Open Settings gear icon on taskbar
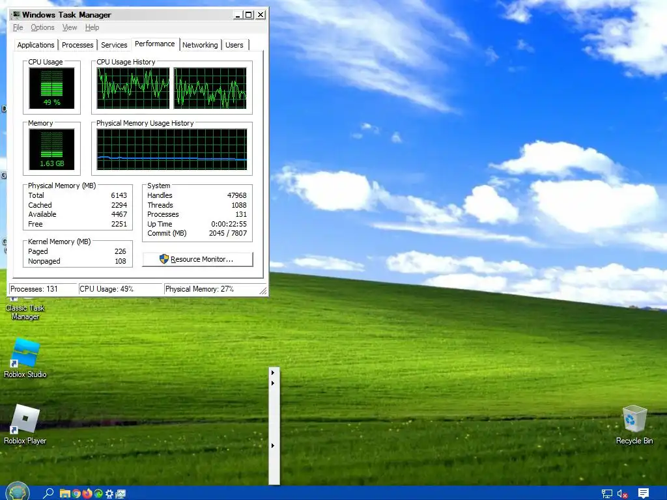667x500 pixels. pyautogui.click(x=109, y=493)
